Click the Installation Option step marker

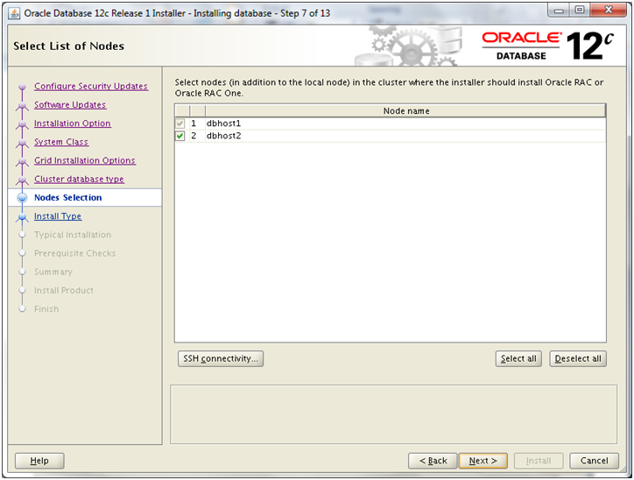pos(22,124)
